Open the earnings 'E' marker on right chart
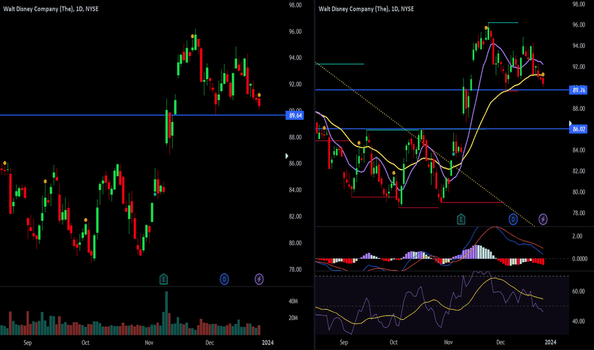The image size is (594, 350). pyautogui.click(x=461, y=219)
